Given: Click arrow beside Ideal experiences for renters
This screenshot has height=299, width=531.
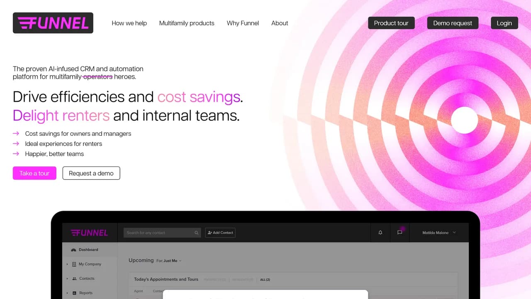Looking at the screenshot, I should tap(16, 143).
